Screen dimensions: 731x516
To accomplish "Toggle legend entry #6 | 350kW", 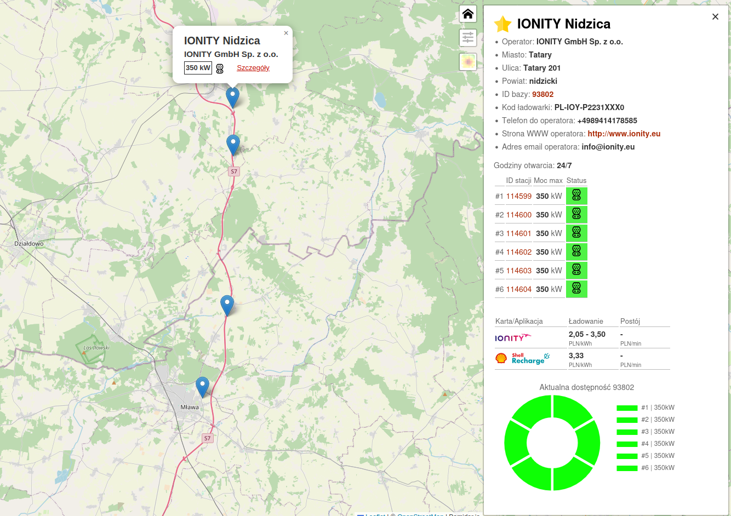I will tap(646, 468).
